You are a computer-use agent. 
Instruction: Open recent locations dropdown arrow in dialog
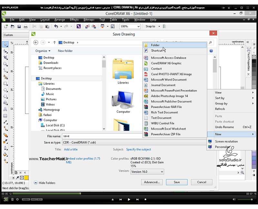pyautogui.click(x=49, y=42)
